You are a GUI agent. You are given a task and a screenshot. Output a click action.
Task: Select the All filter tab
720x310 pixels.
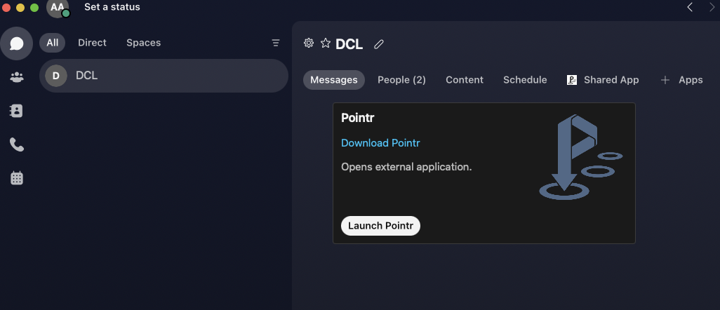(x=53, y=43)
